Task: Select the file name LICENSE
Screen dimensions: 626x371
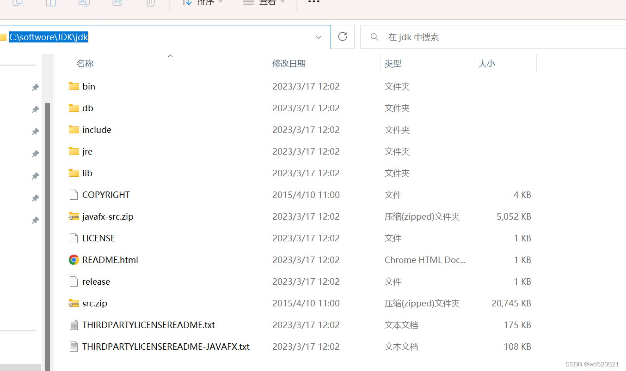Action: point(98,238)
